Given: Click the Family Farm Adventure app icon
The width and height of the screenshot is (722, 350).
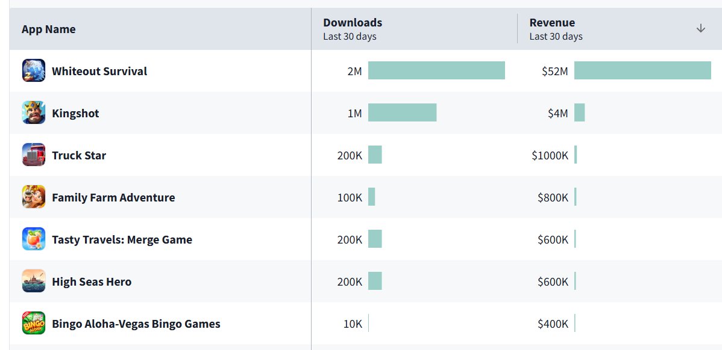Looking at the screenshot, I should [x=34, y=197].
